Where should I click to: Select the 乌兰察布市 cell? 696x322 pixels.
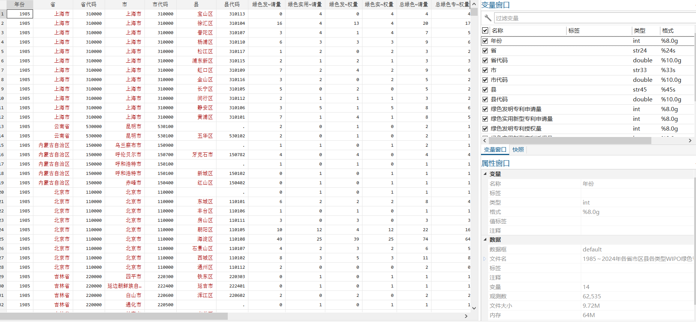point(125,145)
